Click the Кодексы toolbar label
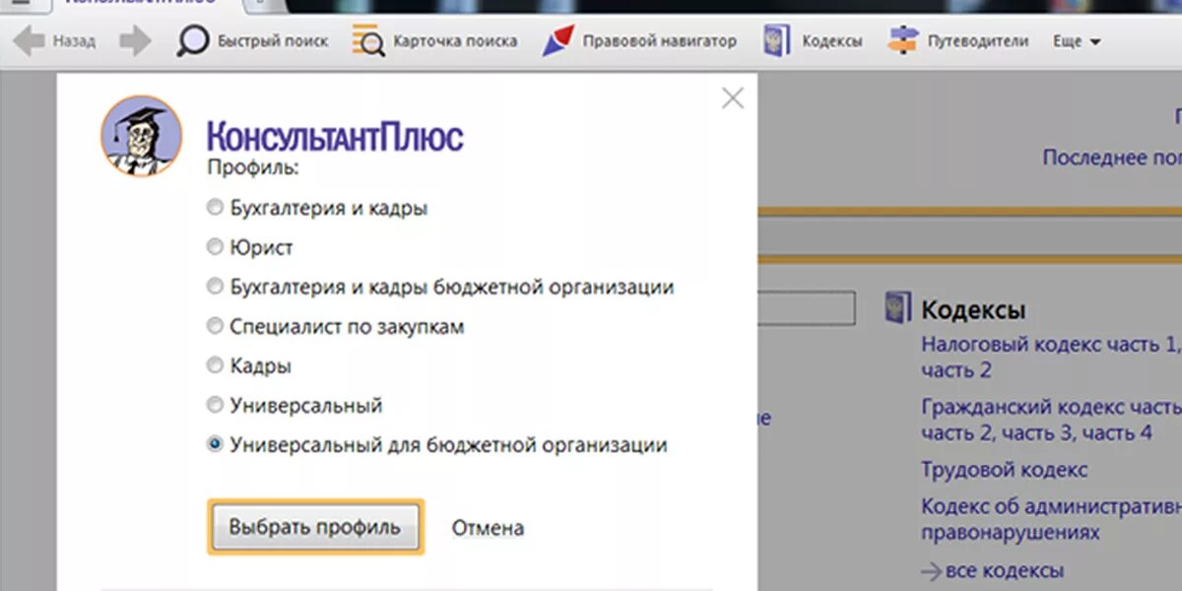 coord(832,41)
